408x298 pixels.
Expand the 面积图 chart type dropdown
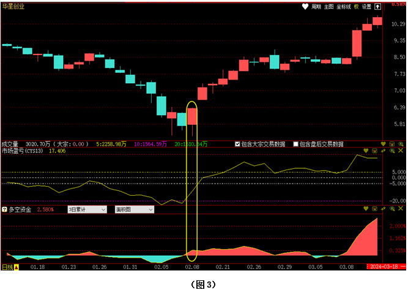point(134,209)
